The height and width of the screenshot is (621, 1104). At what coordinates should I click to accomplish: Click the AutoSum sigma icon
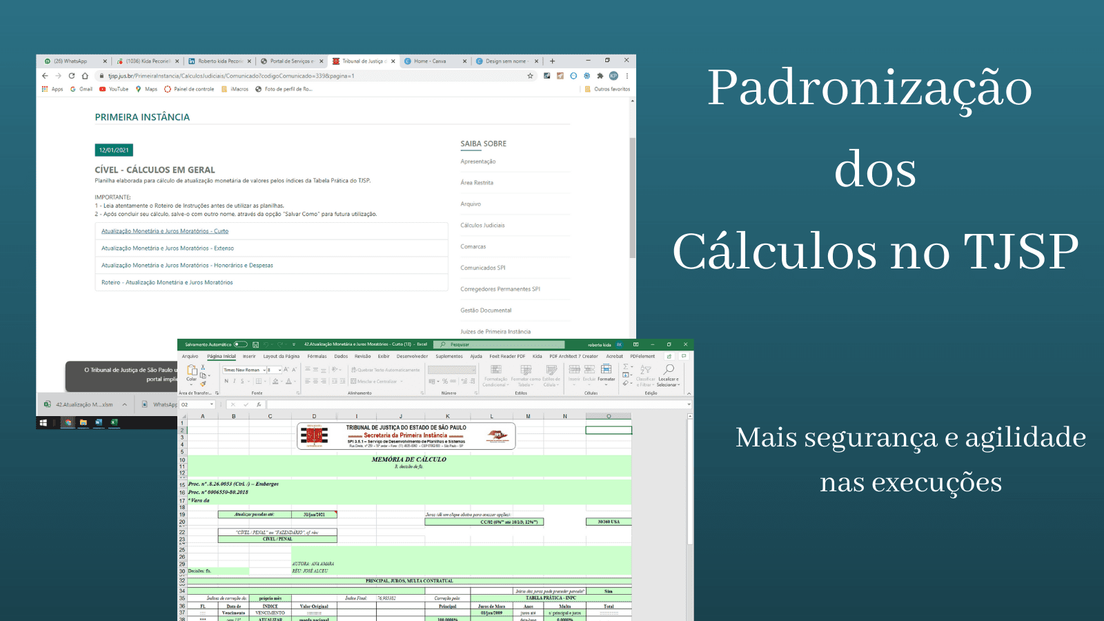pos(625,367)
